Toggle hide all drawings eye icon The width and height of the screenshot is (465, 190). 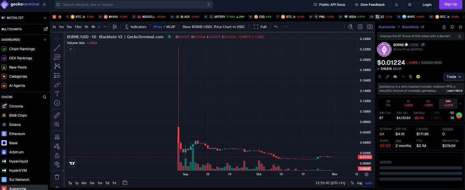(x=57, y=164)
